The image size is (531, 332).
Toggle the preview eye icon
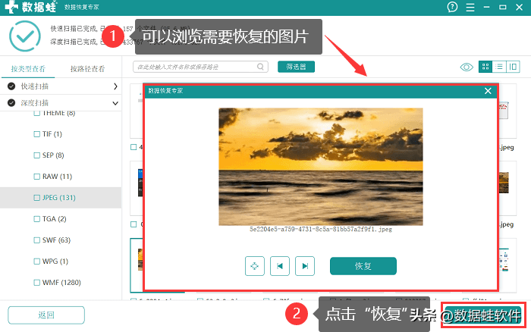pos(467,67)
